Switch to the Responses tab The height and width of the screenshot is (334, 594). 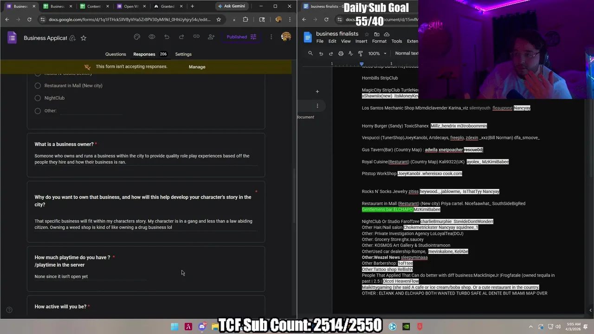point(150,54)
